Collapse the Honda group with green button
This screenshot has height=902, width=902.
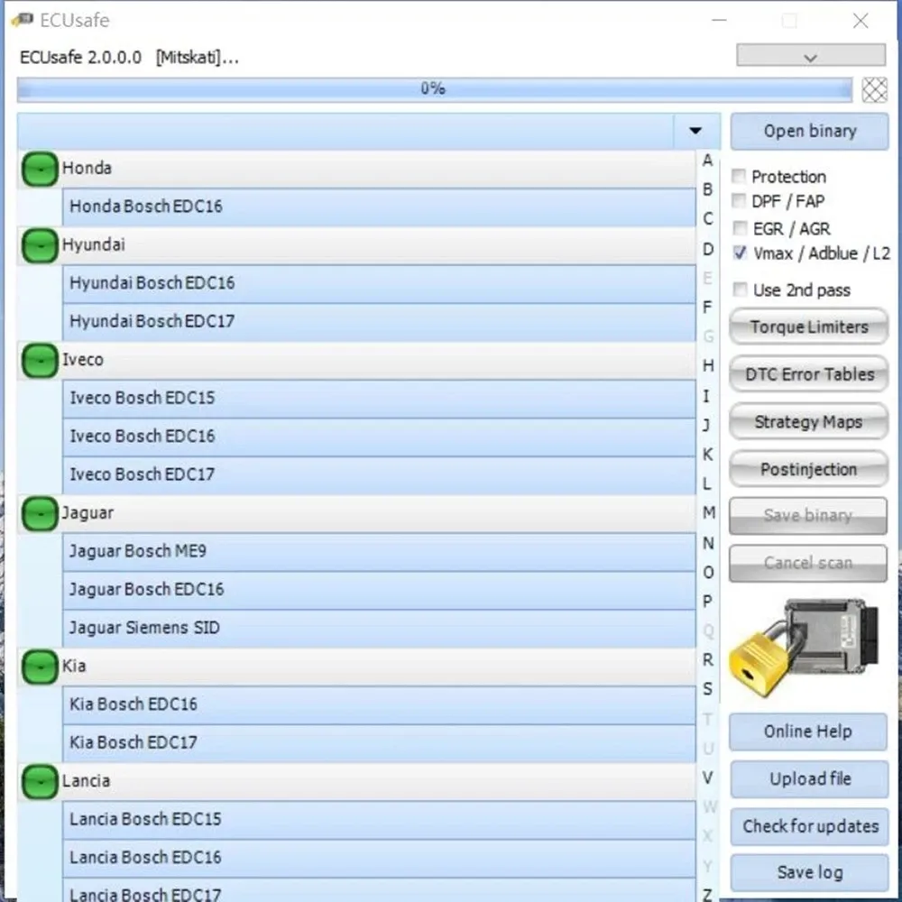39,170
